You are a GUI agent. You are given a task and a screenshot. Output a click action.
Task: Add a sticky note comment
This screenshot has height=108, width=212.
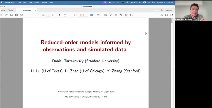pos(105,15)
